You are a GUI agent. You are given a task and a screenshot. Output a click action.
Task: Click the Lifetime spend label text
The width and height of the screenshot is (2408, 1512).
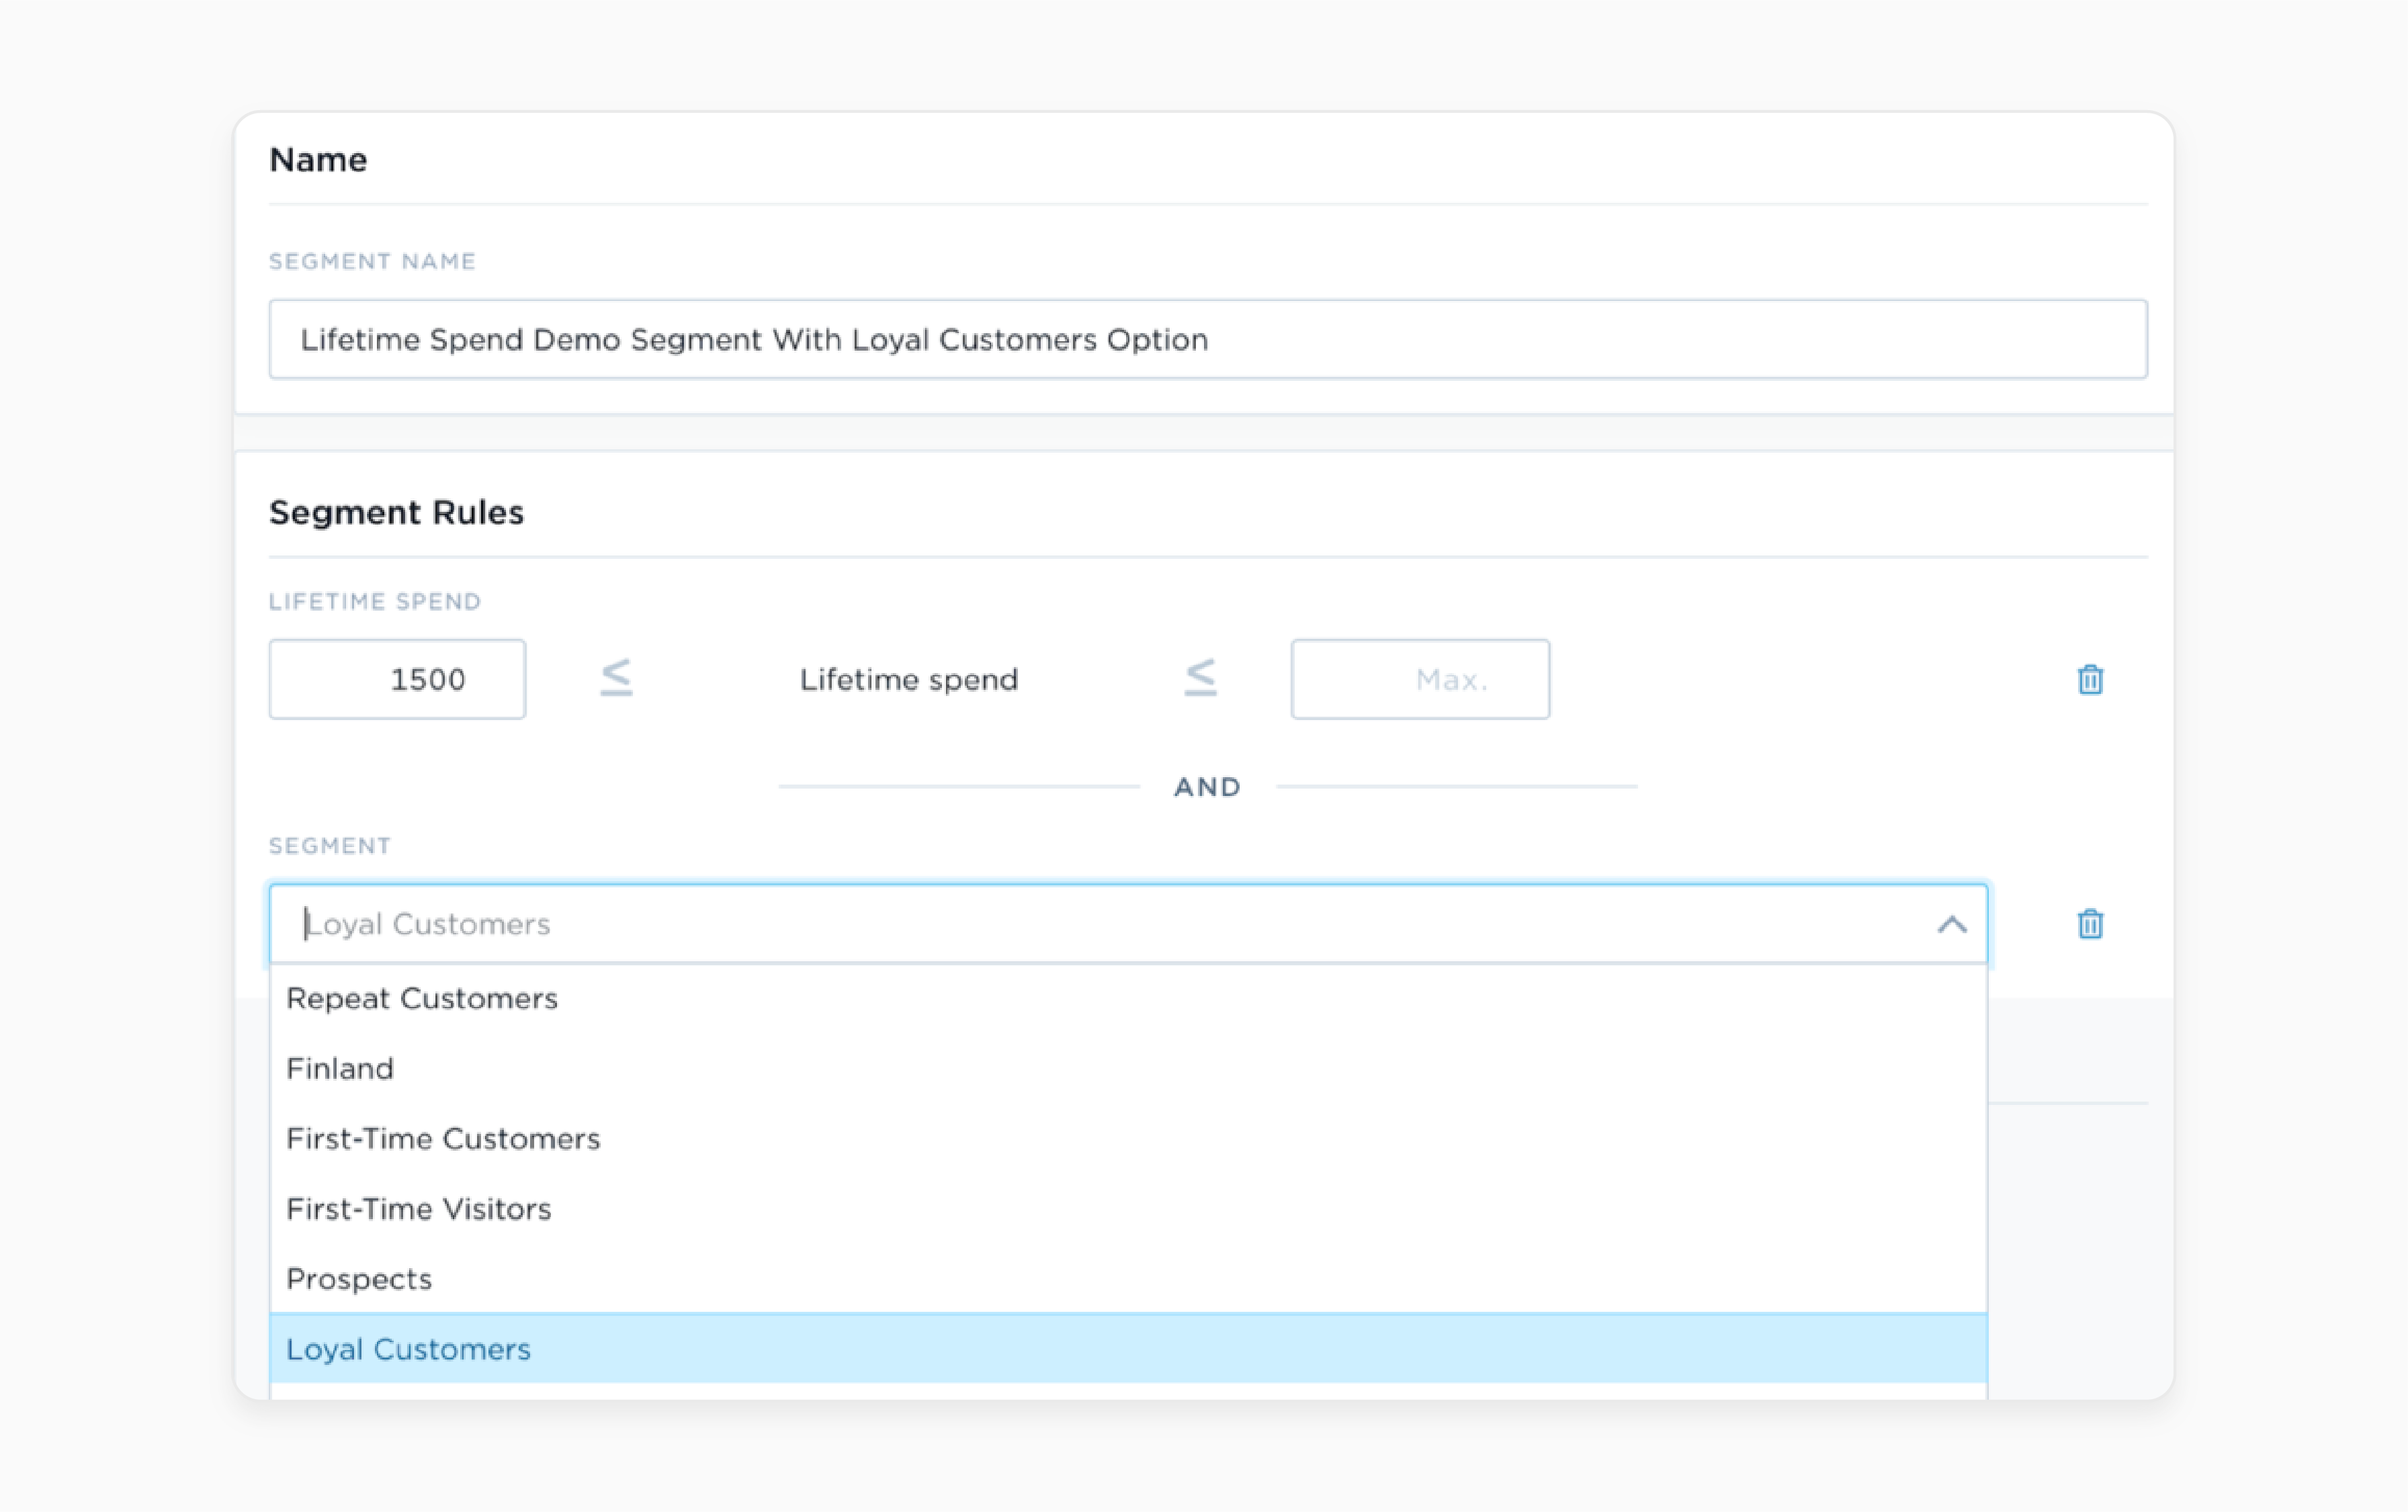(x=908, y=680)
